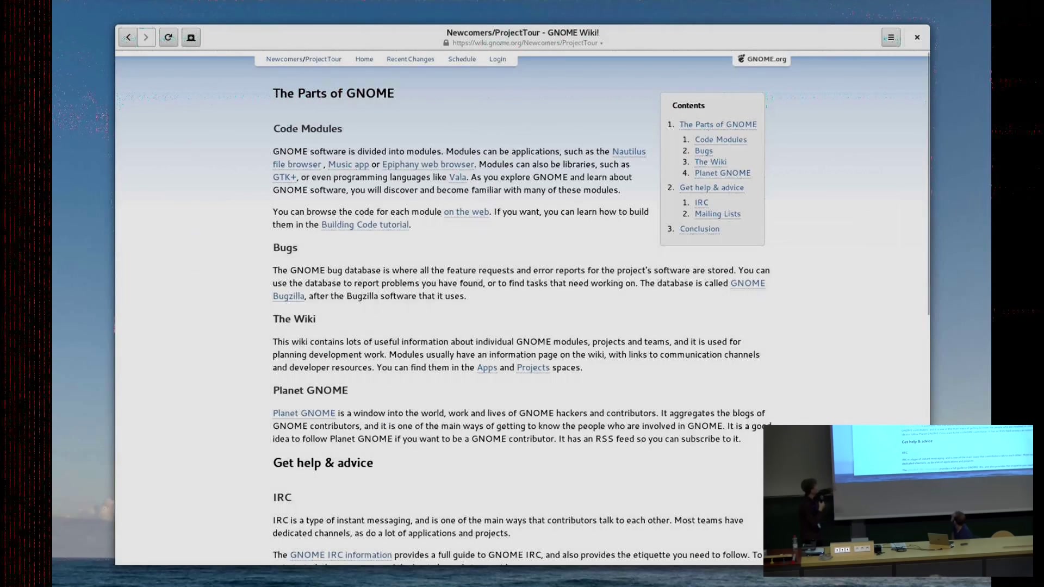The height and width of the screenshot is (587, 1044).
Task: Open the GNOME.org foot logo link
Action: (762, 59)
